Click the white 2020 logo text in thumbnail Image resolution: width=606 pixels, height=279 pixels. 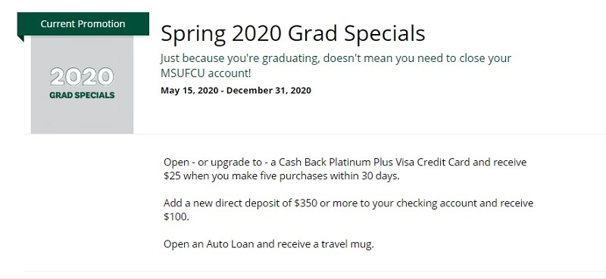coord(82,77)
